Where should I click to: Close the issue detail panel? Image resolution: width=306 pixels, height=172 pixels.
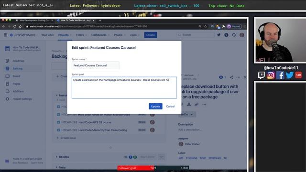point(245,77)
